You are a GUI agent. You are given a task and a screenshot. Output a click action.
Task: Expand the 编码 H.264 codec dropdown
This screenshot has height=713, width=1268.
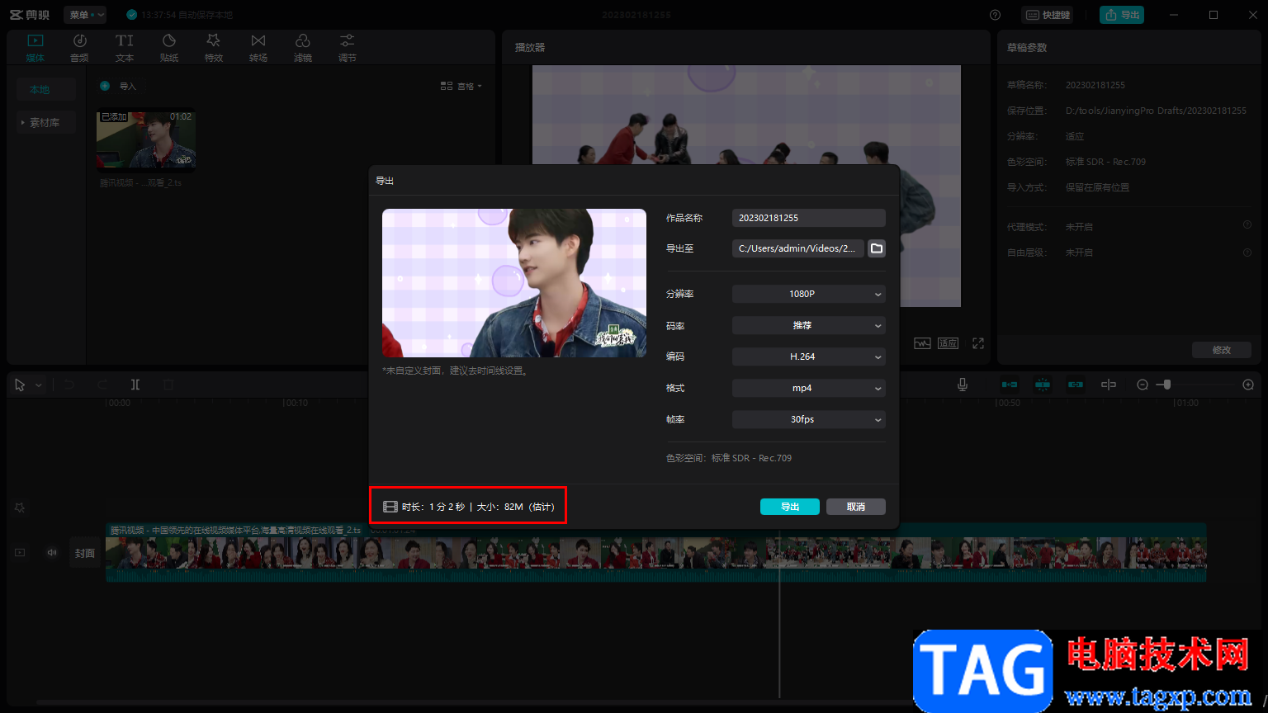coord(809,356)
